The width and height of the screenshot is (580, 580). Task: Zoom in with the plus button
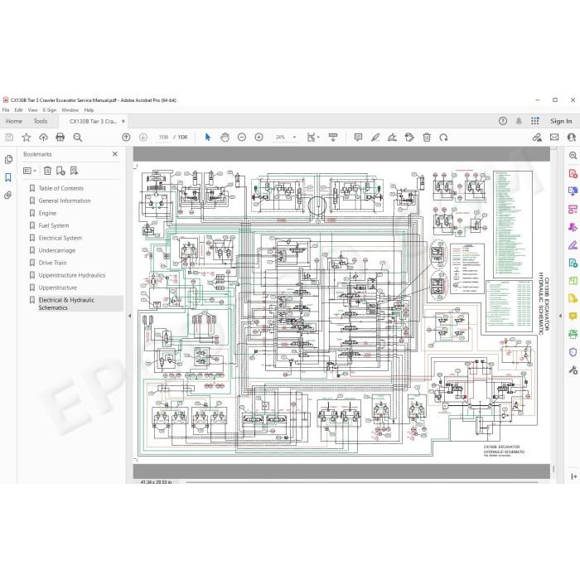259,138
